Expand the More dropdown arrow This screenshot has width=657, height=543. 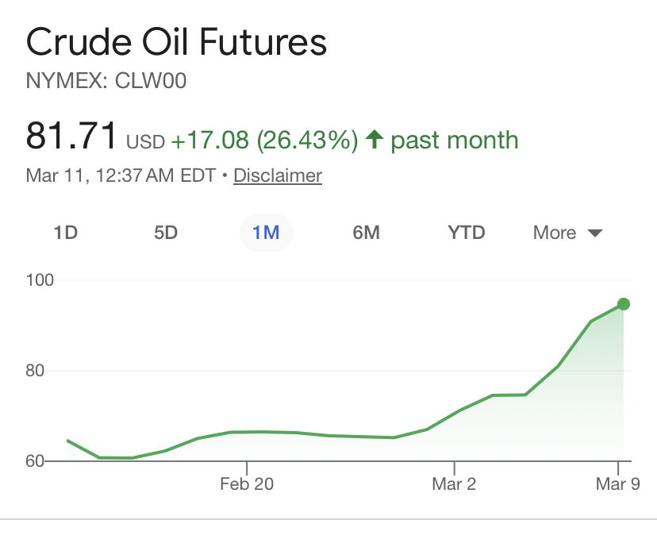click(x=595, y=233)
